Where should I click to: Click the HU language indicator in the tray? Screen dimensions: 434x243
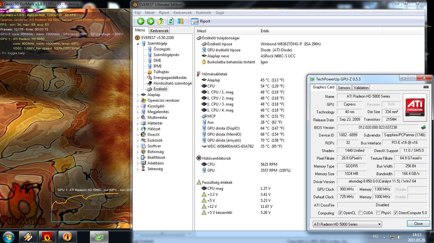coord(375,236)
